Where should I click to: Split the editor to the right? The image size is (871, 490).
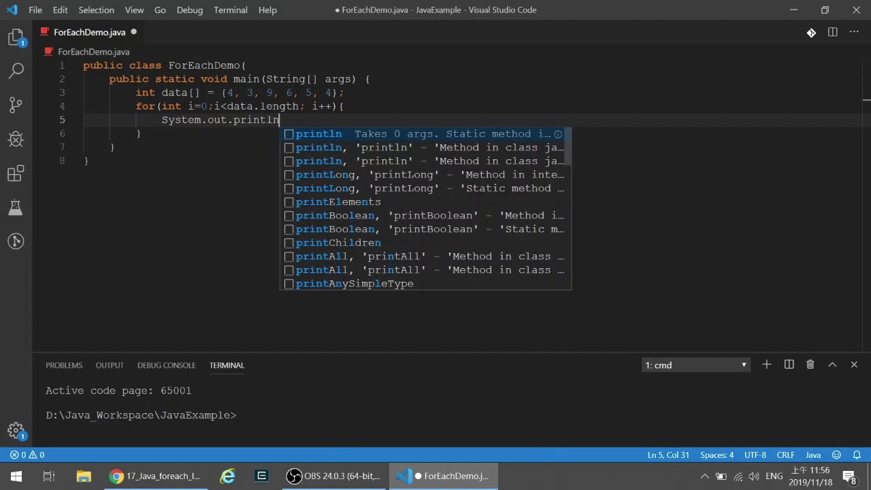pyautogui.click(x=832, y=32)
